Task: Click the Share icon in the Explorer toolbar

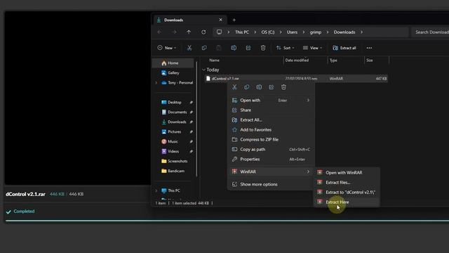Action: click(248, 48)
